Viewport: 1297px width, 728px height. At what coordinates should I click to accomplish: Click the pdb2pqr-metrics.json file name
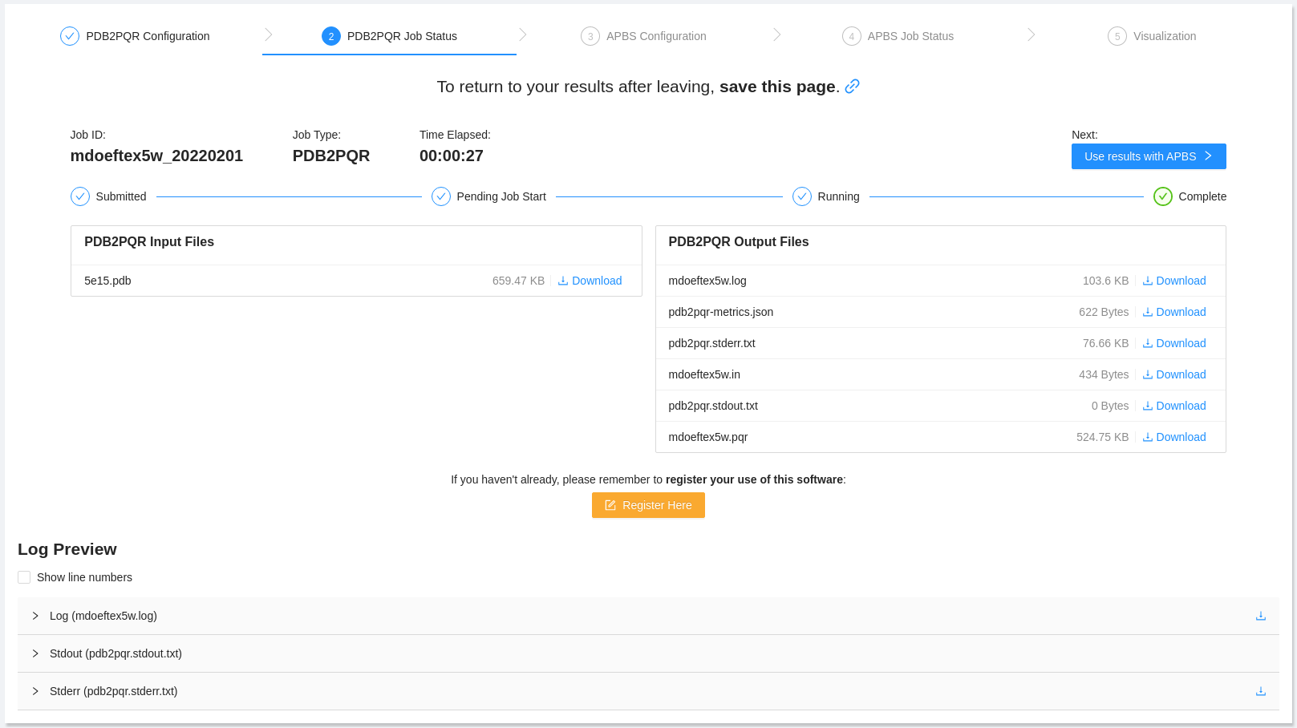(x=721, y=312)
